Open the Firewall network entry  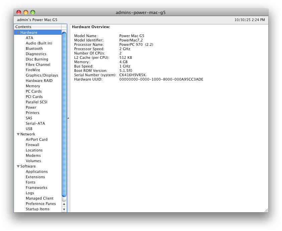tap(32, 145)
